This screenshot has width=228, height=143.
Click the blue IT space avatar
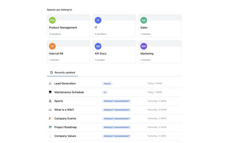[x=98, y=20]
